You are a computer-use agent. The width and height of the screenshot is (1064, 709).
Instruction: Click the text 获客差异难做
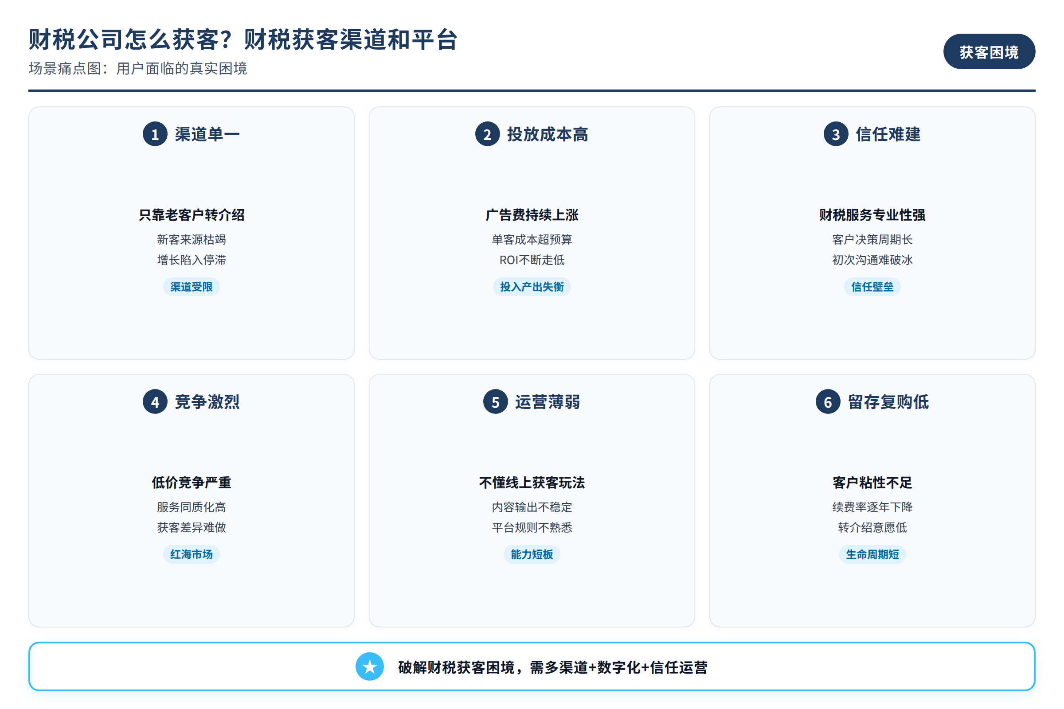(192, 527)
